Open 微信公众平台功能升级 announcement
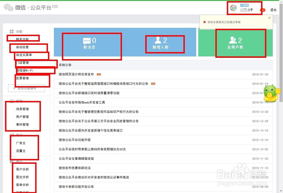This screenshot has height=193, width=283. click(x=74, y=140)
